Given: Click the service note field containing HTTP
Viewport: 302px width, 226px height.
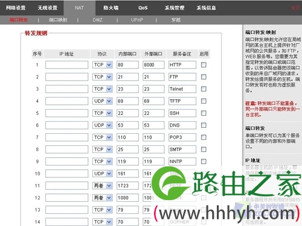Looking at the screenshot, I should (x=182, y=64).
